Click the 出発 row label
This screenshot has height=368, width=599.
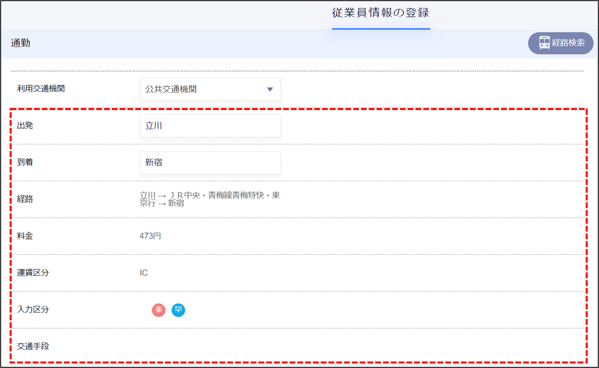pyautogui.click(x=25, y=126)
